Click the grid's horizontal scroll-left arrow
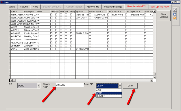This screenshot has width=181, height=111. (x=11, y=80)
